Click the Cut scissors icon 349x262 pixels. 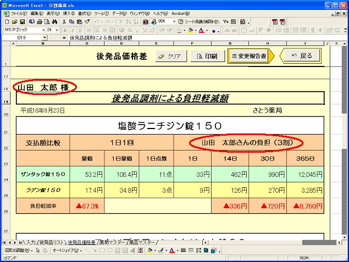64,21
